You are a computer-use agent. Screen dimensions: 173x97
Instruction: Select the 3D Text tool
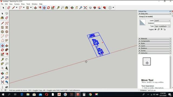click(6, 68)
